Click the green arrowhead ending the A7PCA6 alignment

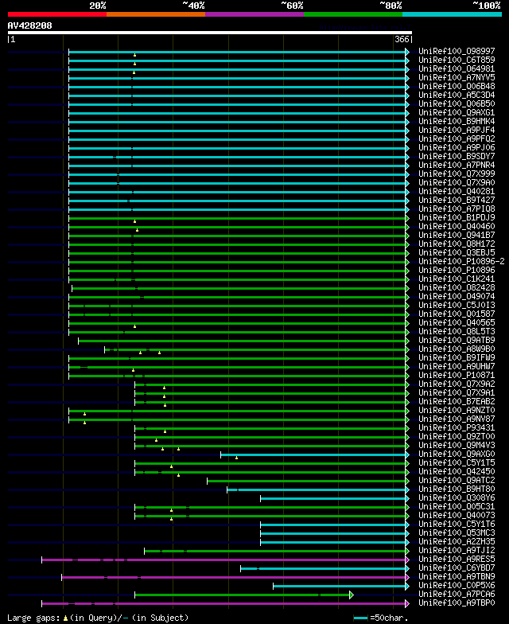coord(352,595)
